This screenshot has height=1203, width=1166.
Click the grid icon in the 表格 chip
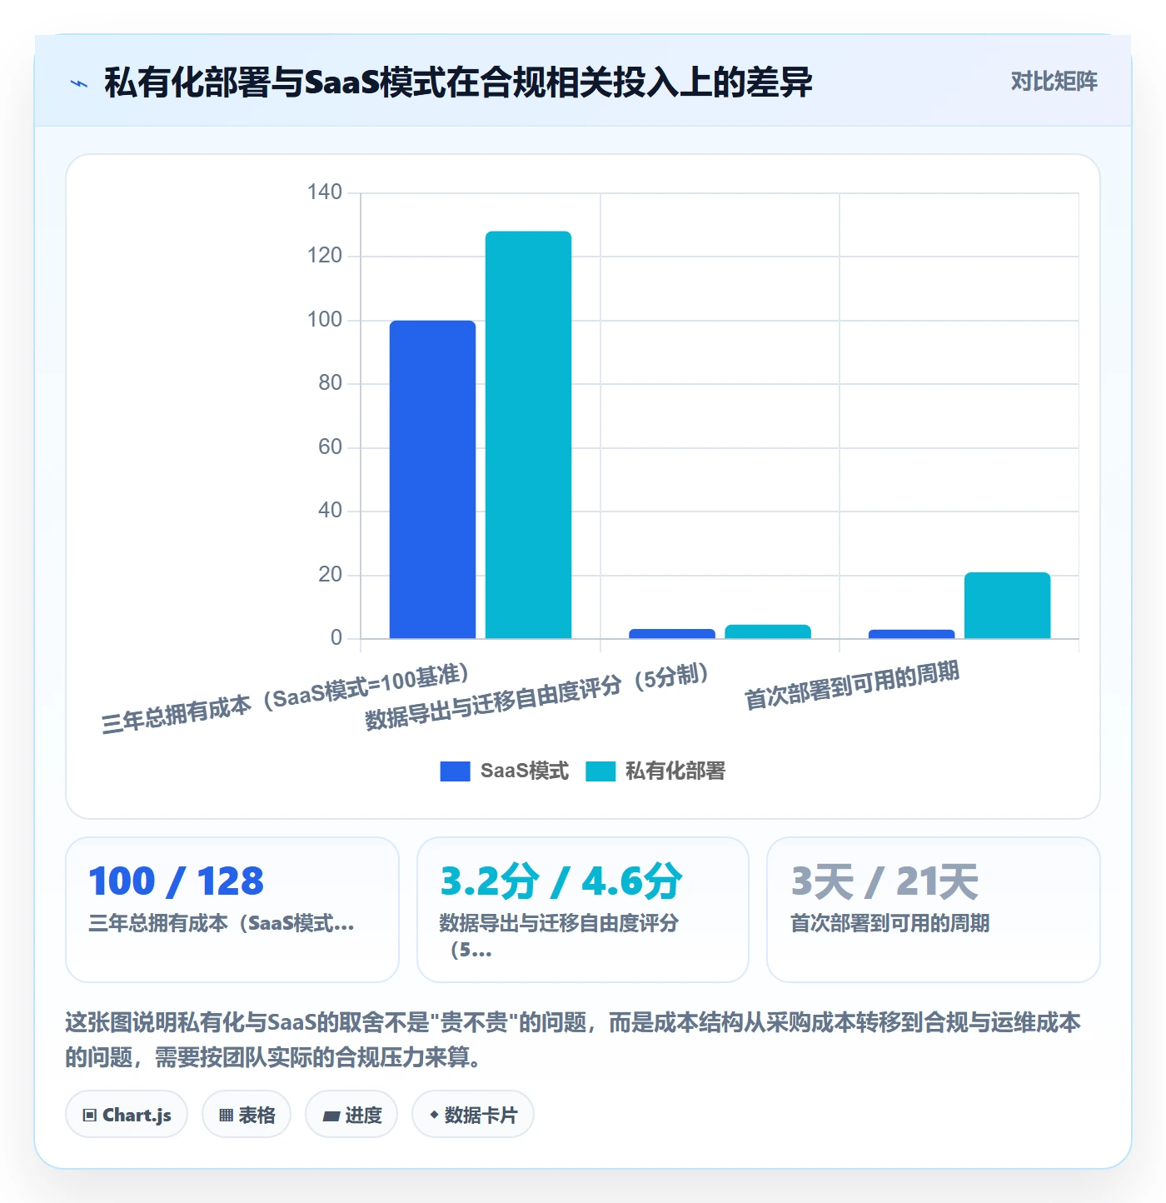pos(226,1116)
